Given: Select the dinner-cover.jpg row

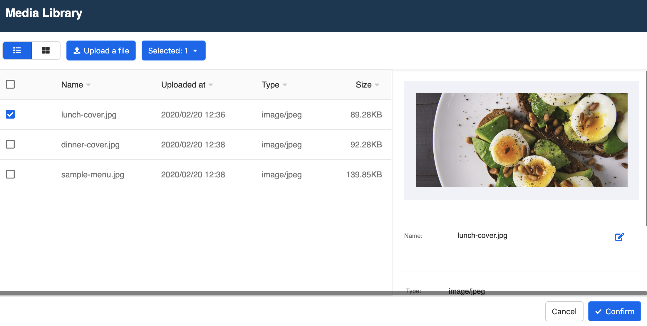Looking at the screenshot, I should click(x=90, y=144).
